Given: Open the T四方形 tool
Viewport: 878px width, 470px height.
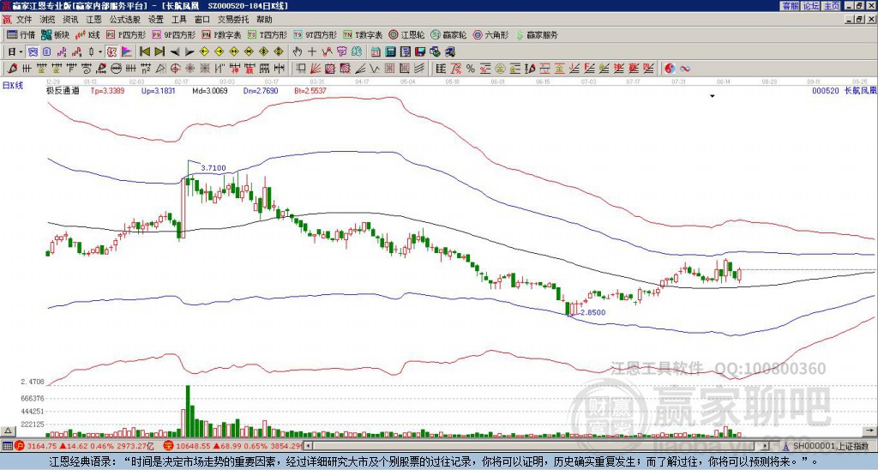Looking at the screenshot, I should (x=268, y=34).
